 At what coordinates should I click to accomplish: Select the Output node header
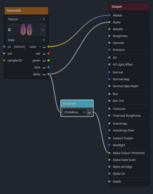(129, 7)
